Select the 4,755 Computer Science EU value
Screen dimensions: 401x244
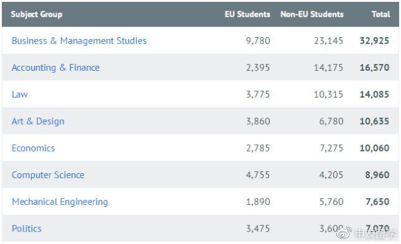click(x=258, y=175)
